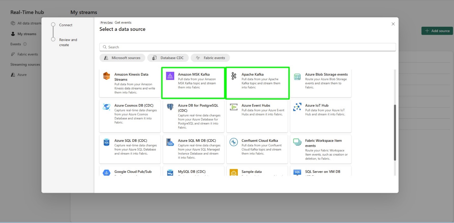Toggle the Fabric events filter chip
This screenshot has width=454, height=223.
coord(210,58)
